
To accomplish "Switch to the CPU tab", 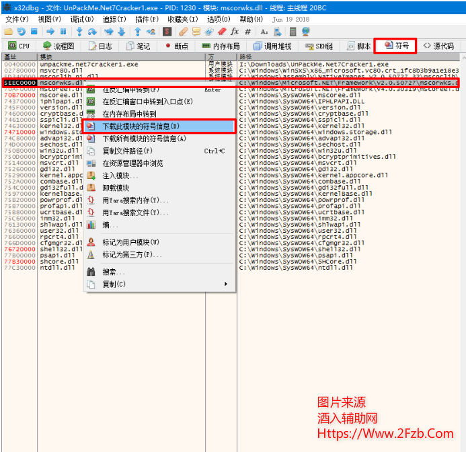I will 19,46.
